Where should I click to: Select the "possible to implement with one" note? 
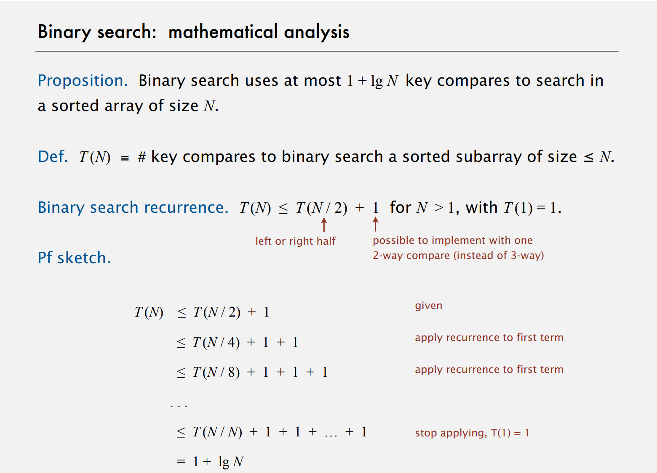click(x=452, y=240)
